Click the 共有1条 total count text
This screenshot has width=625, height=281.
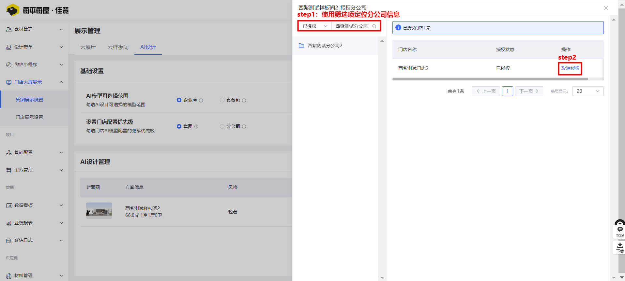[456, 91]
